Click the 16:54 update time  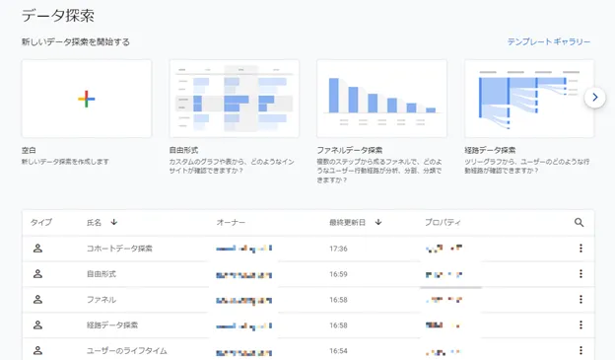coord(338,350)
